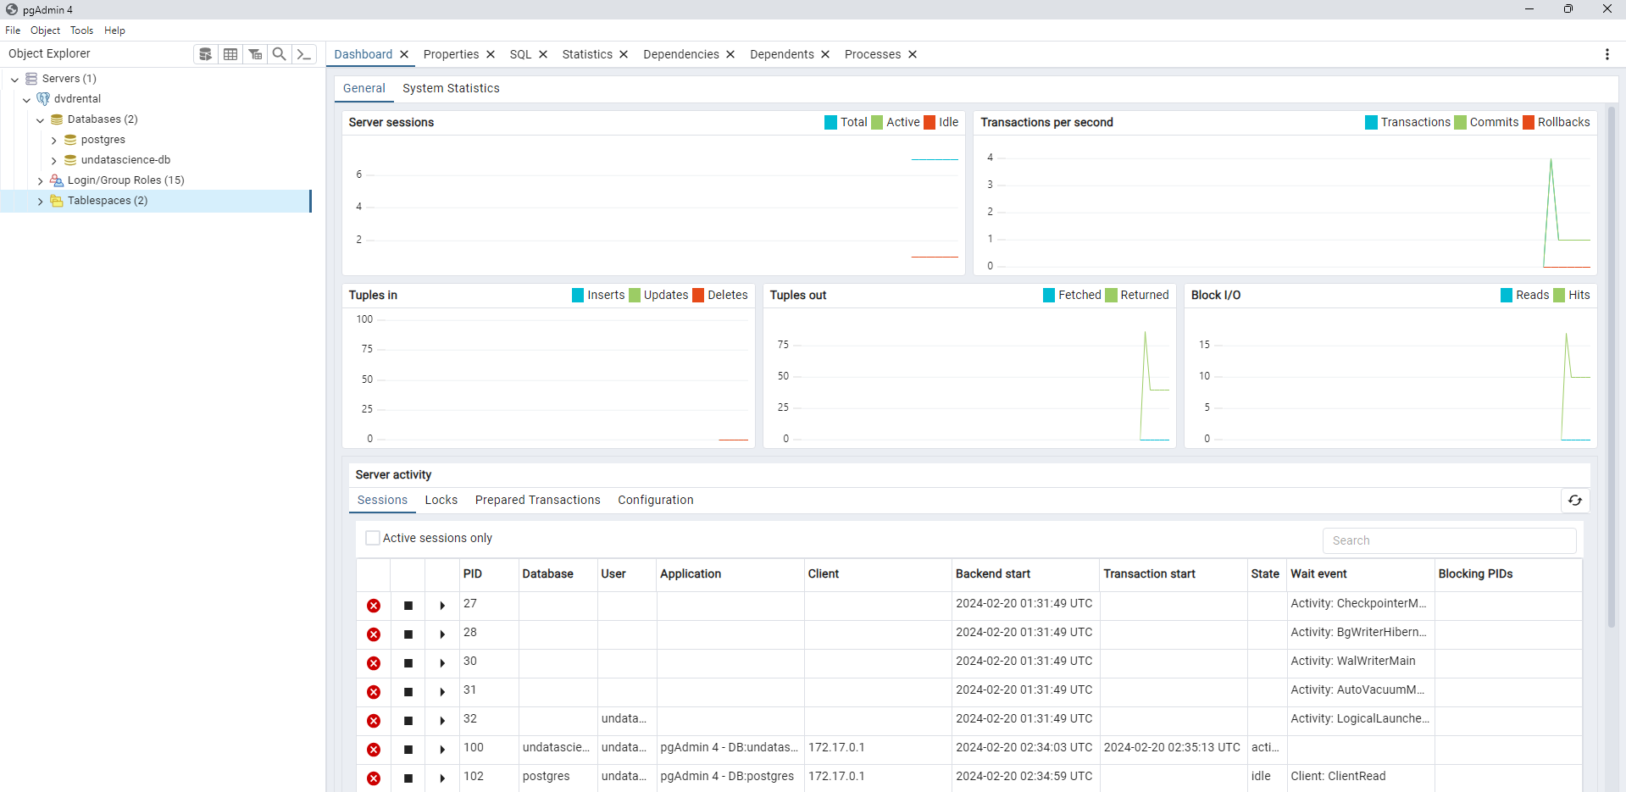Open the File menu
1626x792 pixels.
click(13, 30)
